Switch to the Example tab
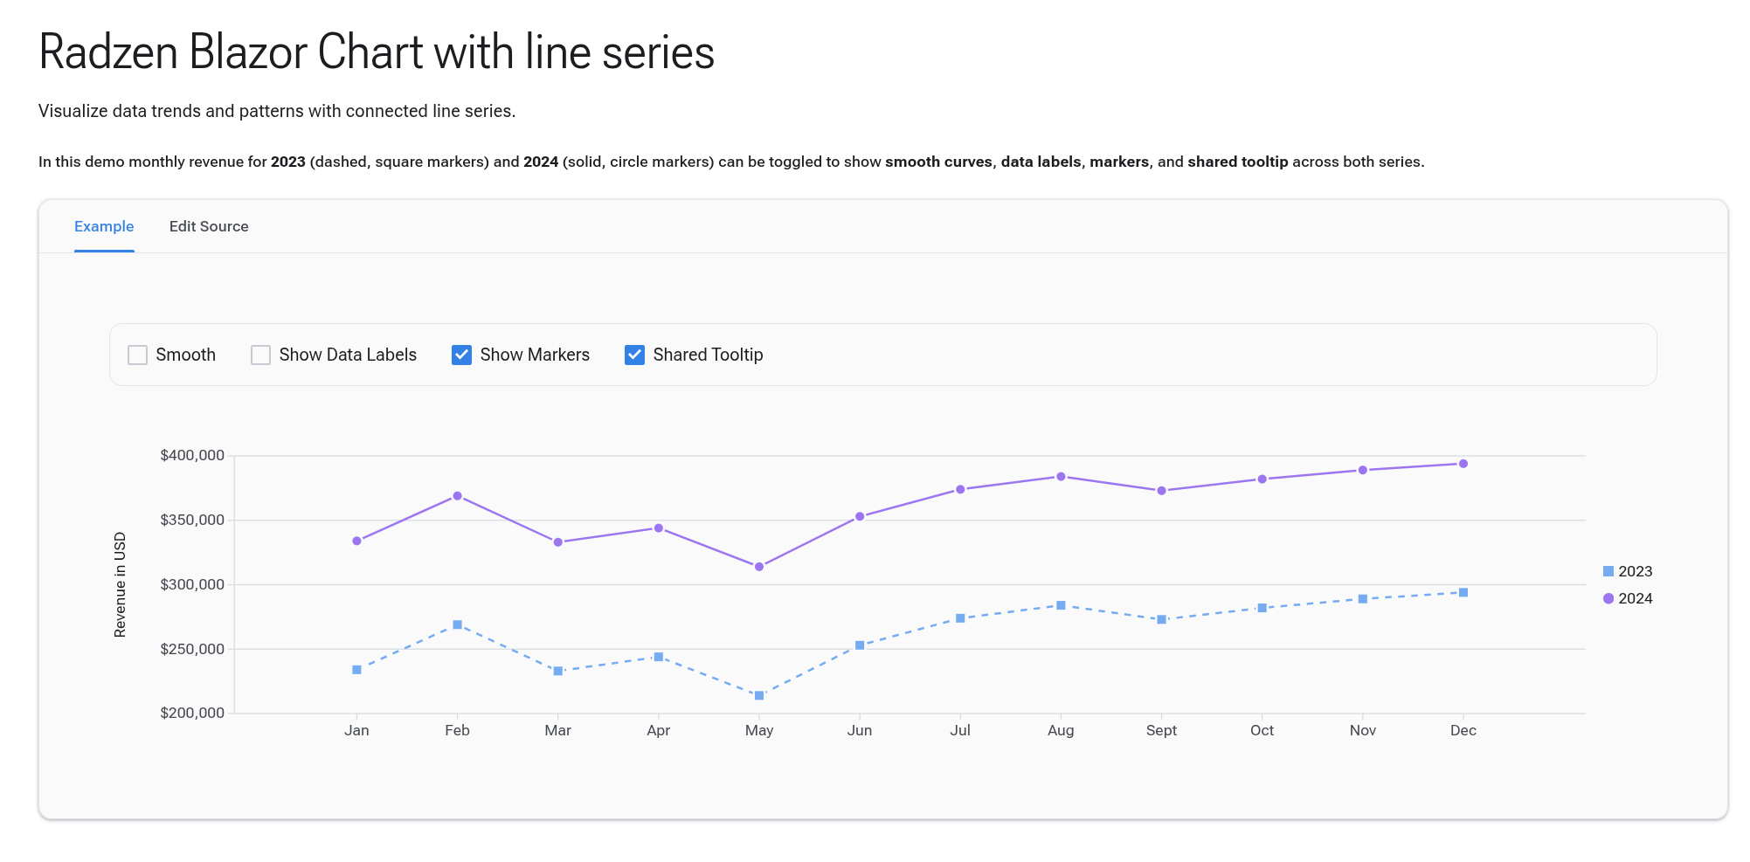1750x862 pixels. coord(104,226)
